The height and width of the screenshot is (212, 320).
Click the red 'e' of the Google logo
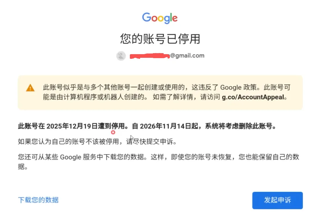pos(175,18)
